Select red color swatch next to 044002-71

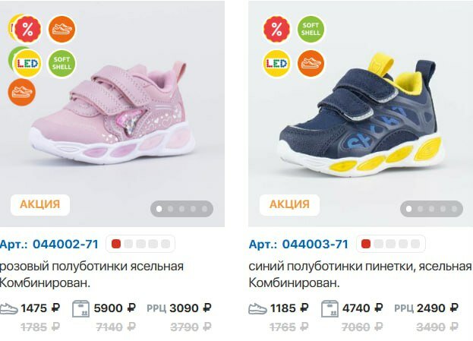pyautogui.click(x=116, y=244)
